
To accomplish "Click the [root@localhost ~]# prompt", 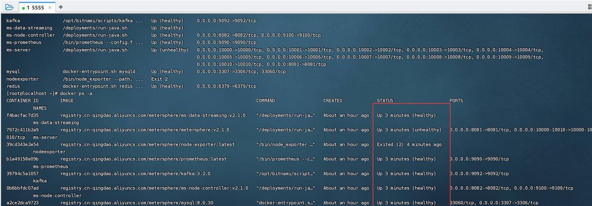I will point(32,93).
